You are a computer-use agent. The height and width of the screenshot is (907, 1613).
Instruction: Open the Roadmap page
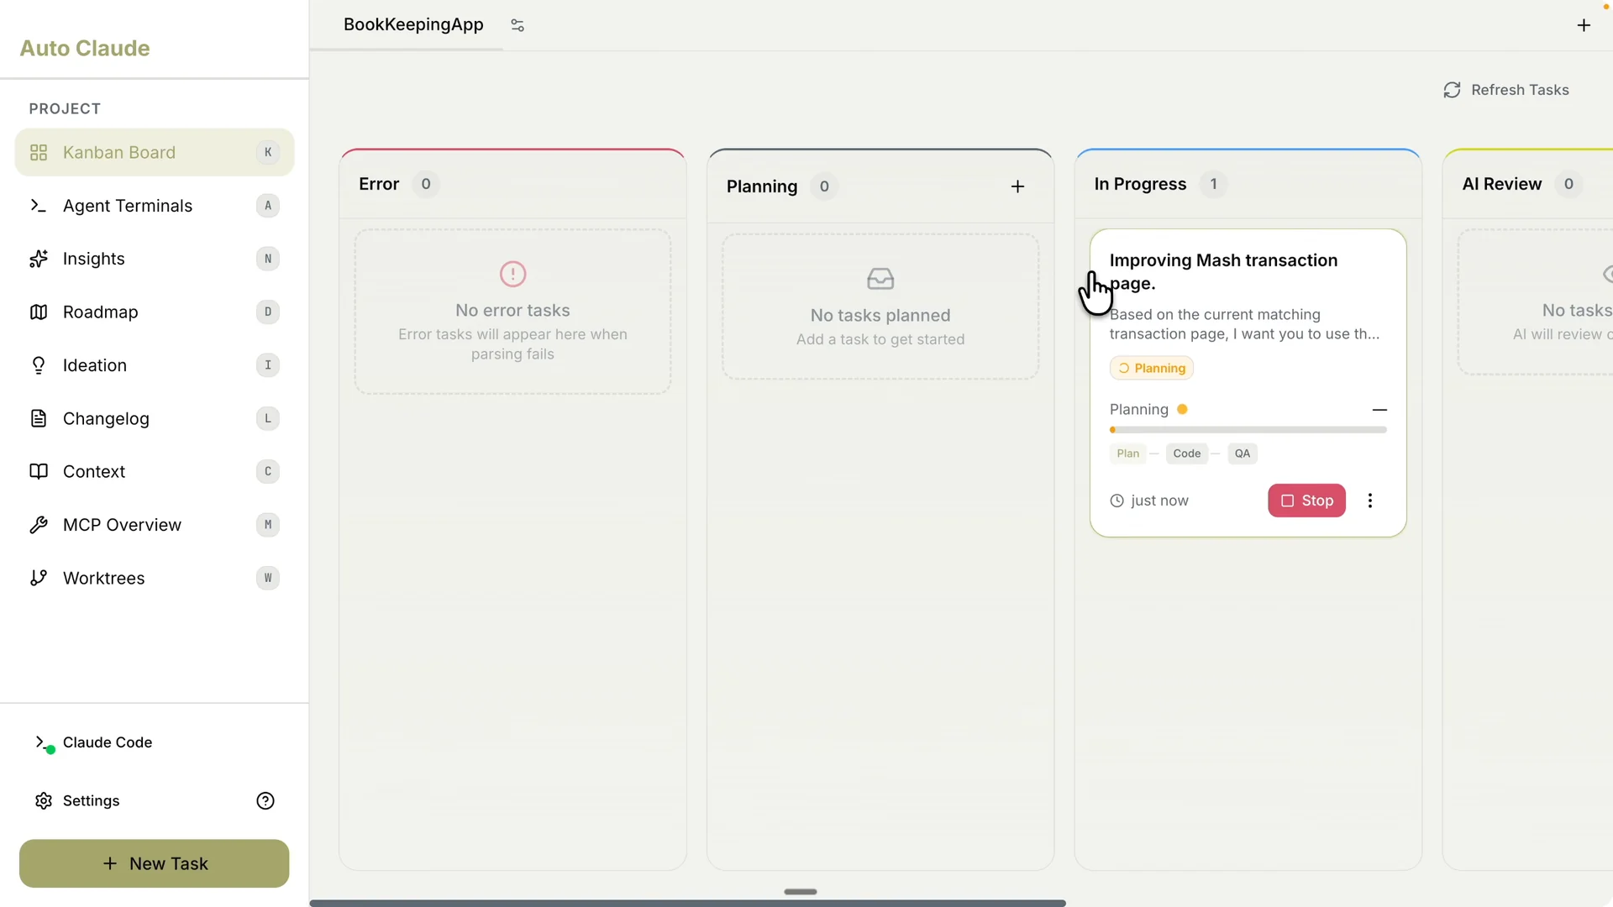click(x=155, y=312)
